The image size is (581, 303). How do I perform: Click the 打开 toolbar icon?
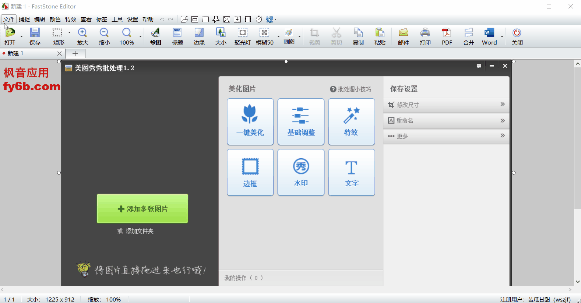10,36
